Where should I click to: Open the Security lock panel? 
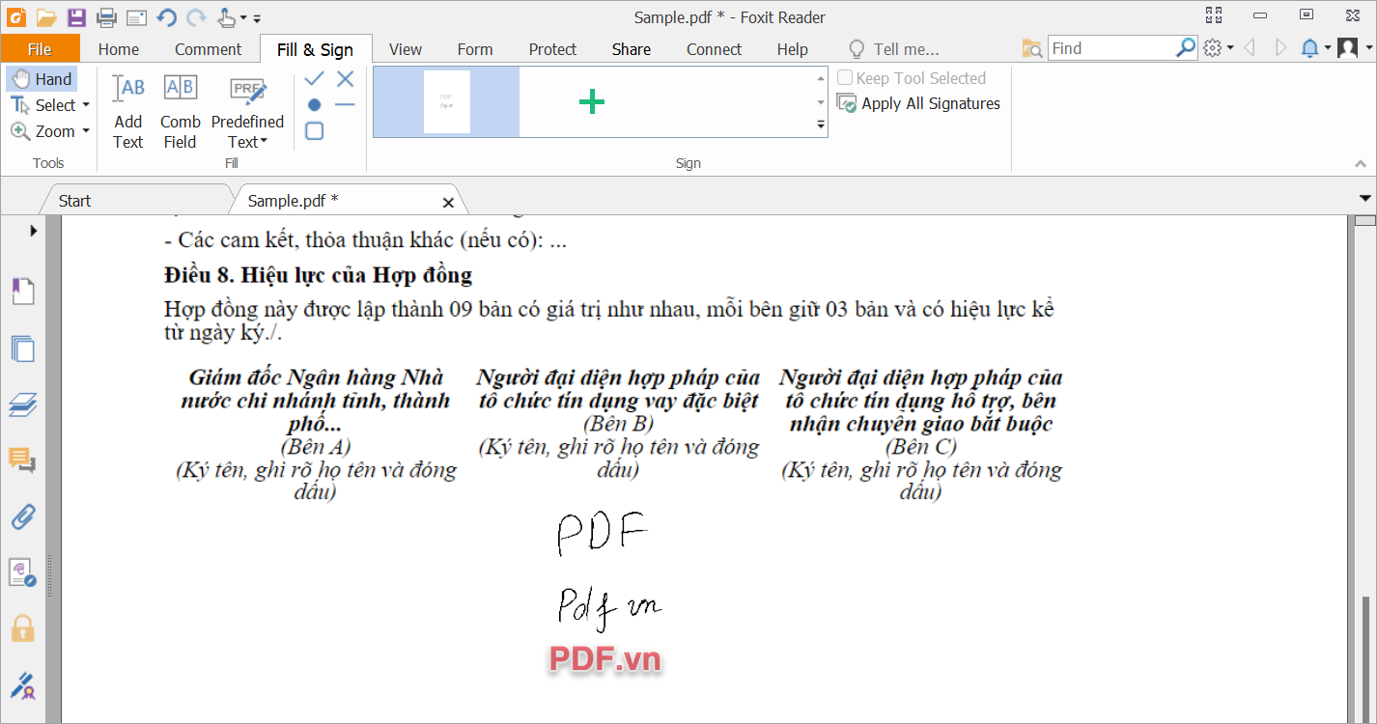[22, 628]
